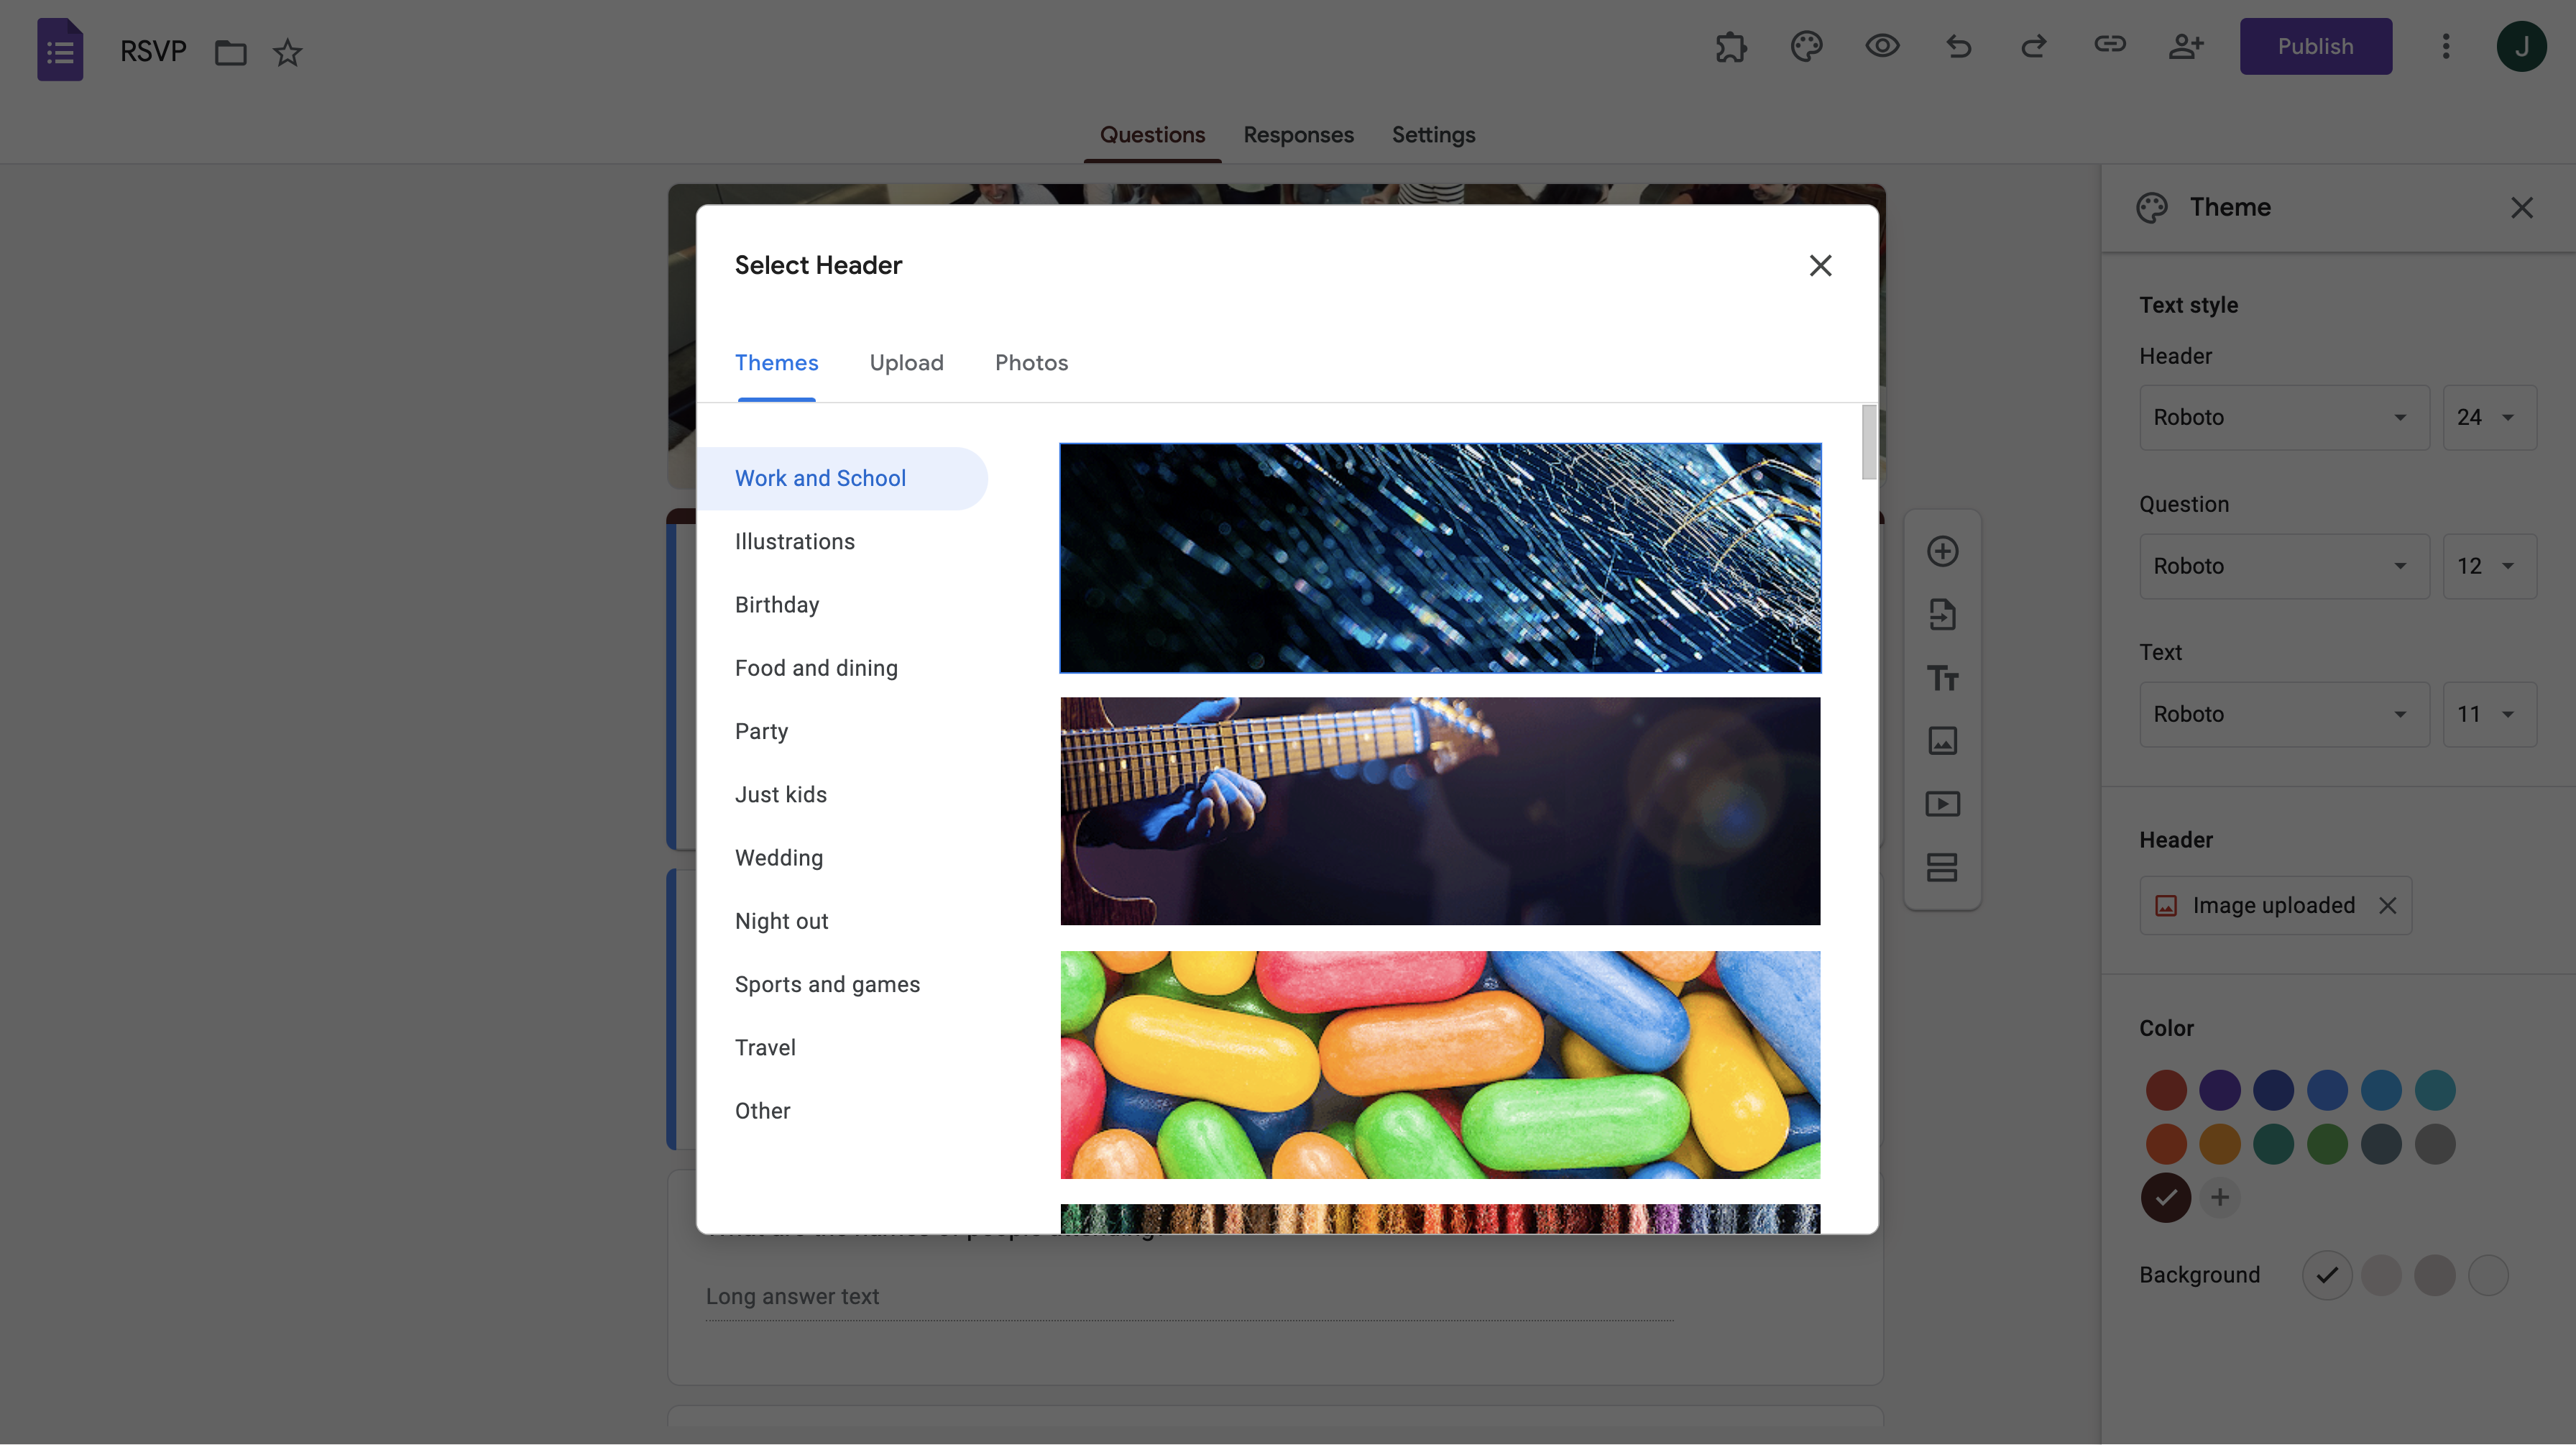Screen dimensions: 2576x1445
Task: Open Question font Roboto dropdown
Action: [2284, 566]
